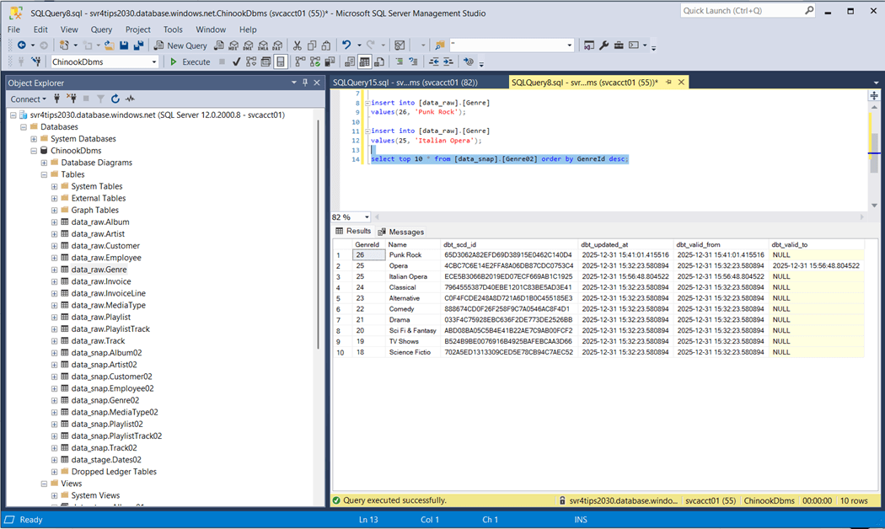Screen dimensions: 885x529
Task: Click the Save file floppy disk icon
Action: click(x=124, y=45)
